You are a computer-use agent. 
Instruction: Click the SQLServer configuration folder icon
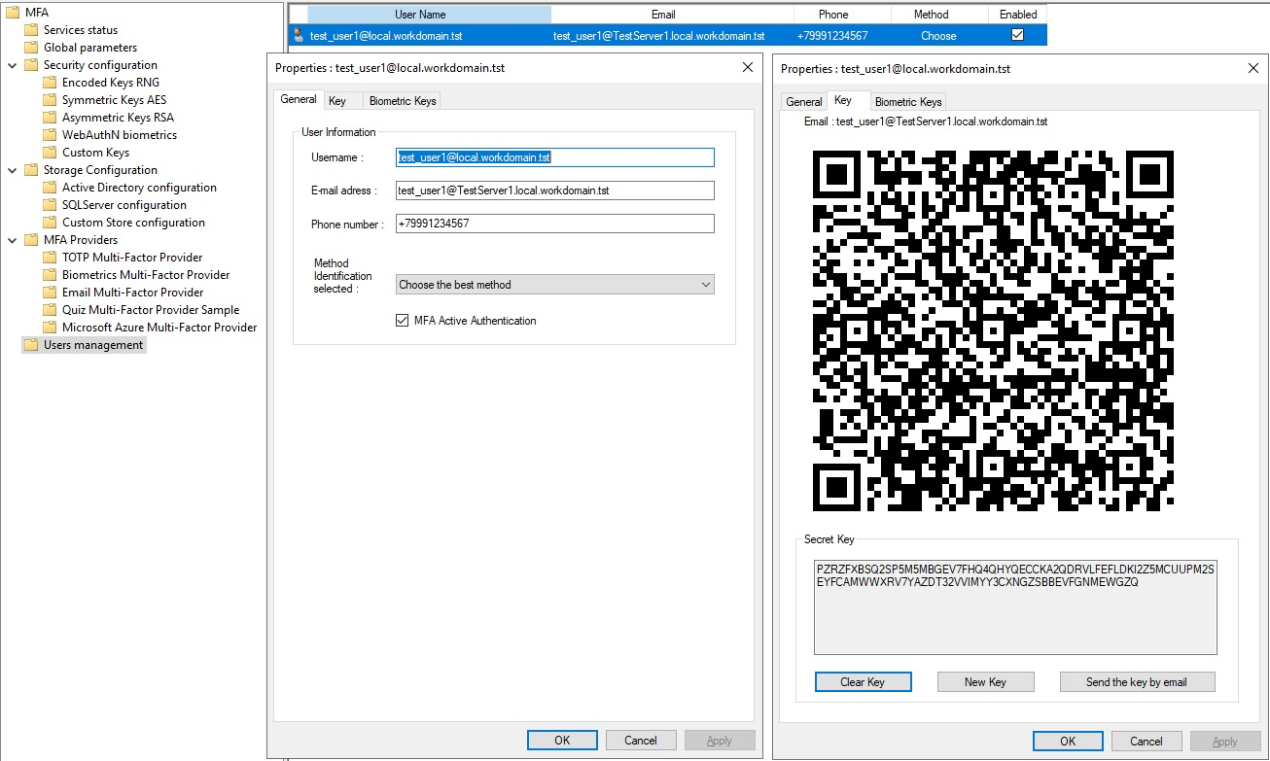point(50,205)
